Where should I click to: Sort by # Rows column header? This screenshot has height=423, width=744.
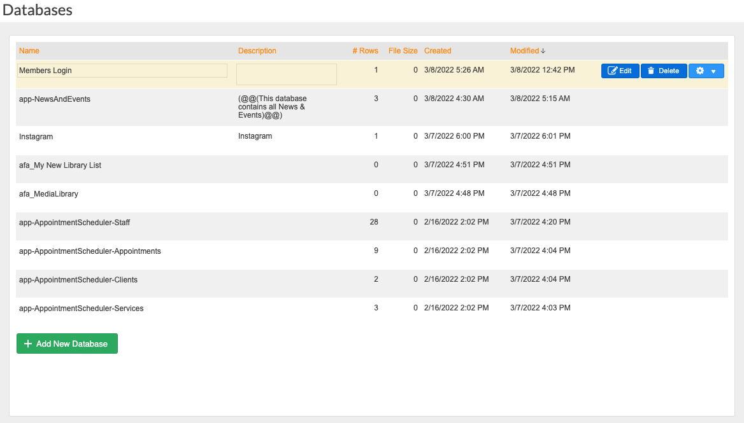(365, 51)
